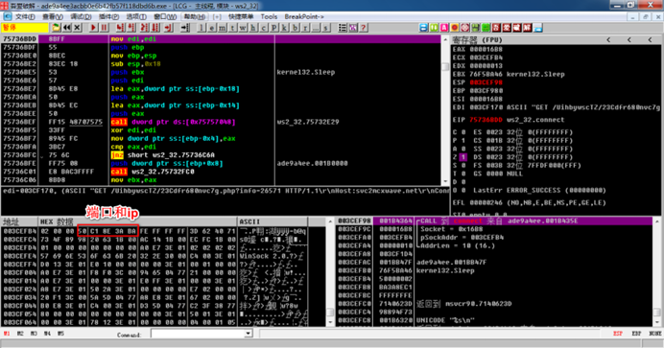
Task: Click the orange circle plugin icon
Action: [x=455, y=28]
